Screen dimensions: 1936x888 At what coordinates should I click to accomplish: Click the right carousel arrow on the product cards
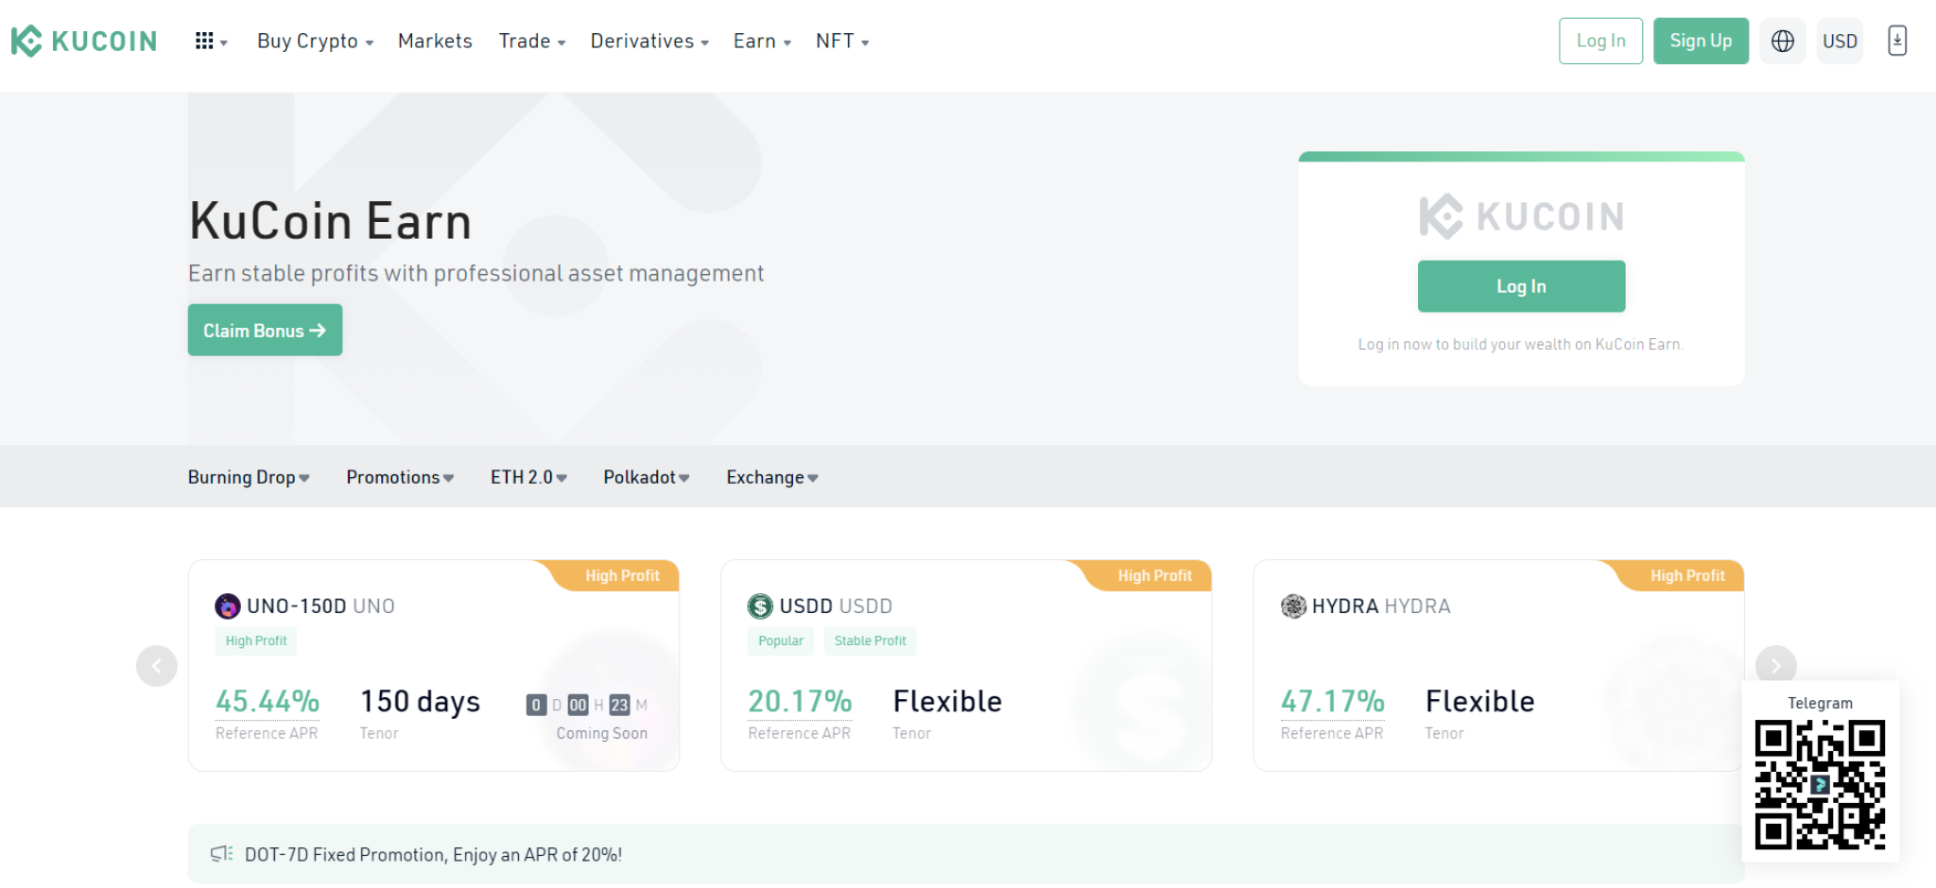pyautogui.click(x=1776, y=666)
